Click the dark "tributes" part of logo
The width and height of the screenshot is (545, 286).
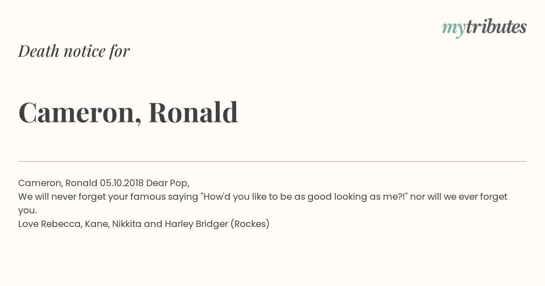coord(496,27)
